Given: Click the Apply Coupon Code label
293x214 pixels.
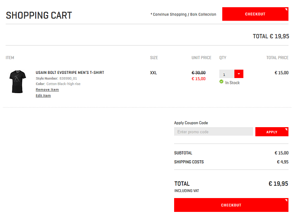Looking at the screenshot, I should [x=191, y=123].
